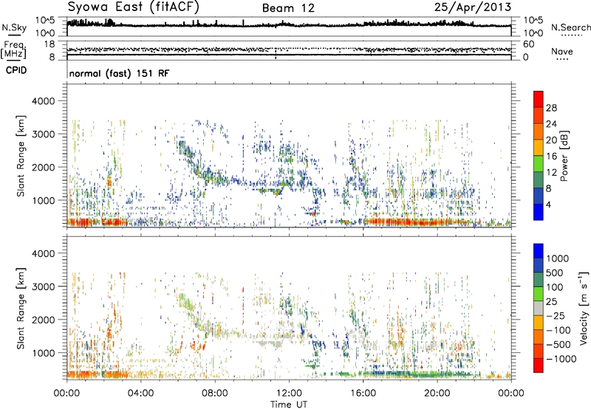Screen dimensions: 591x409
Task: Click the 28 label on the power colorbar
Action: (551, 108)
